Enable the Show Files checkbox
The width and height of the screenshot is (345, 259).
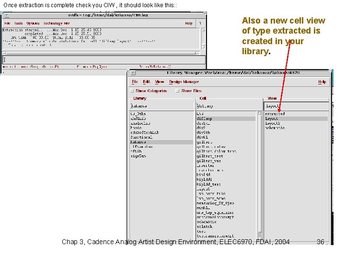pos(177,91)
